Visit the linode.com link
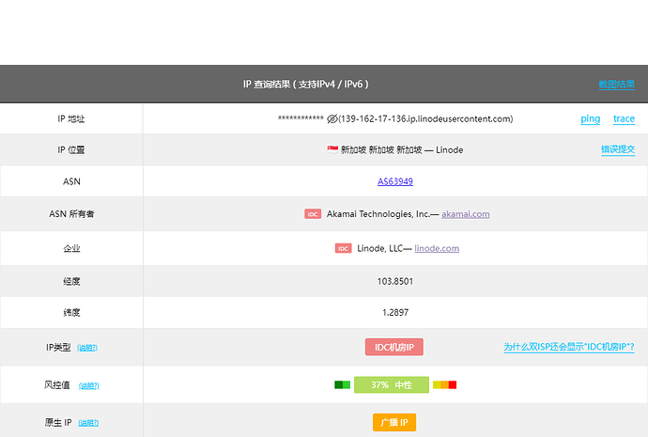This screenshot has height=437, width=648. click(x=437, y=248)
